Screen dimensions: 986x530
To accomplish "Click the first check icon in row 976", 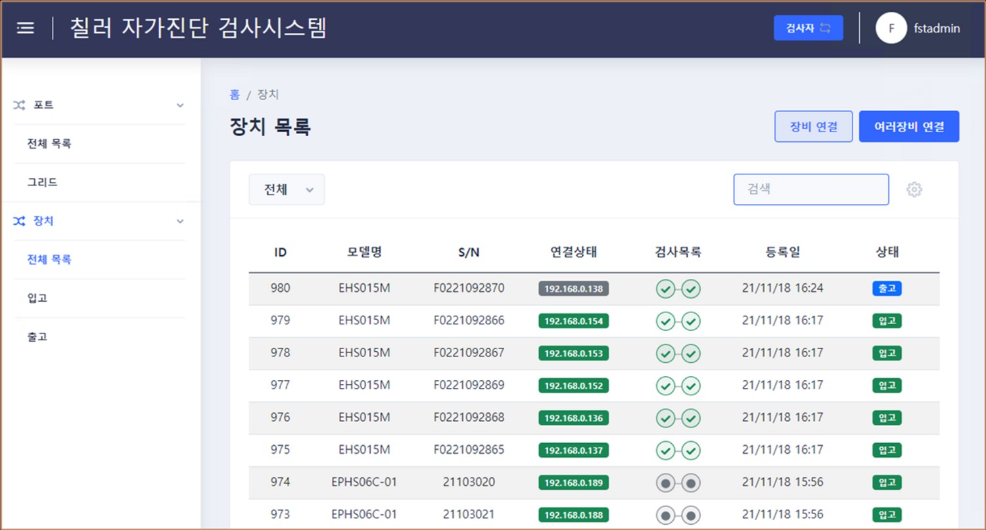I will point(666,418).
